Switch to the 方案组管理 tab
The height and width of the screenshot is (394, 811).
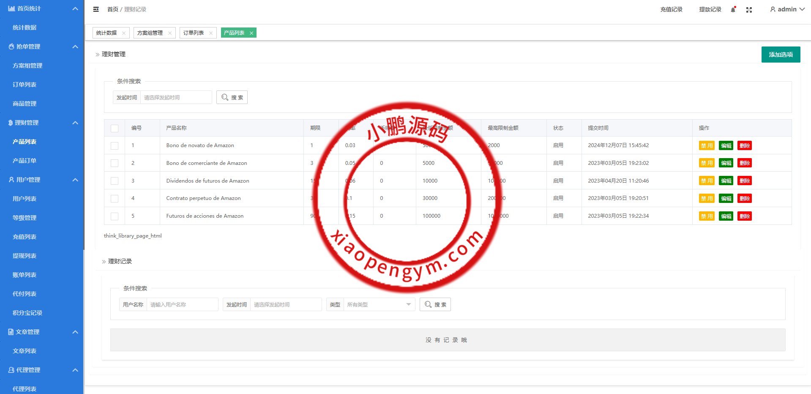tap(150, 33)
